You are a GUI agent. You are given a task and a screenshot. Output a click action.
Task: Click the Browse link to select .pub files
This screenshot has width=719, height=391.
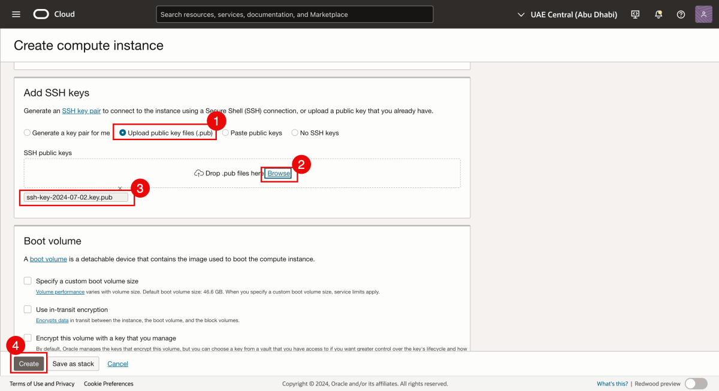(x=278, y=173)
